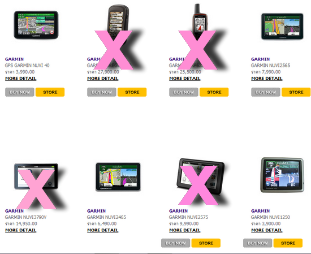Click Store button under Garmin Nuvi2575
The image size is (311, 254).
coord(206,243)
